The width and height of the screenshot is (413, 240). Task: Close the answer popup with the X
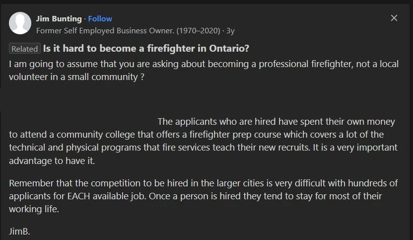(x=394, y=18)
